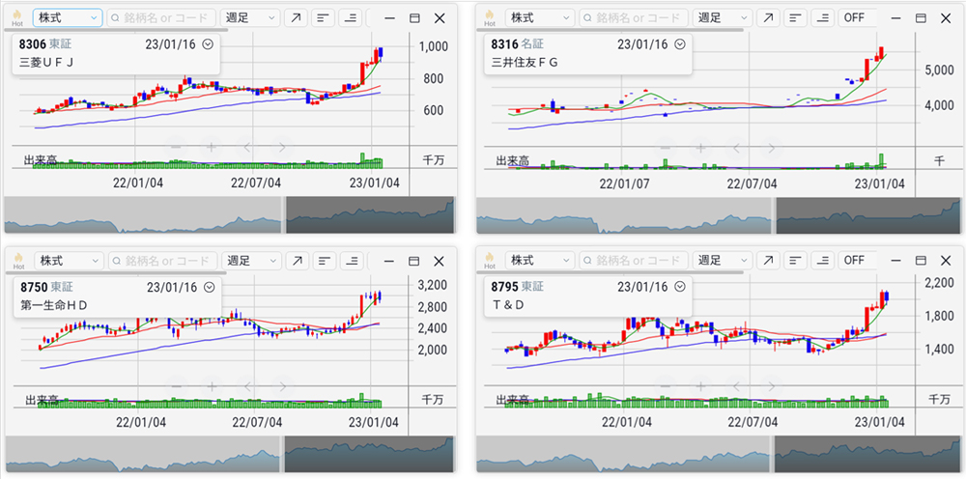Expand the 8316 三井住友FG info panel chevron

click(679, 43)
